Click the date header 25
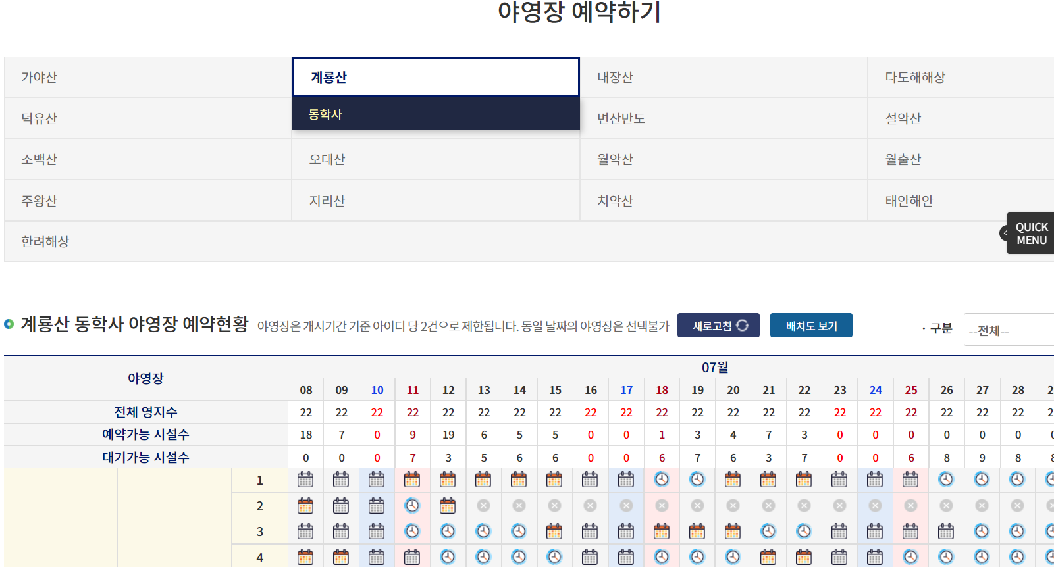The height and width of the screenshot is (567, 1054). (x=911, y=390)
